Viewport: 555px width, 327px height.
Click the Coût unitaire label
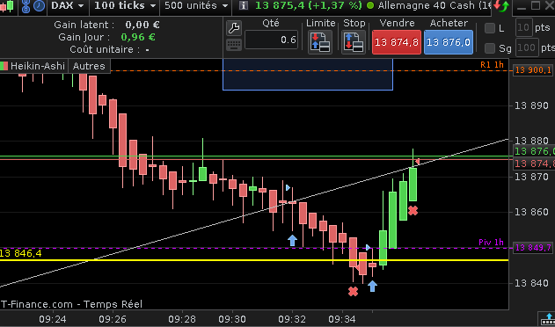coord(105,49)
